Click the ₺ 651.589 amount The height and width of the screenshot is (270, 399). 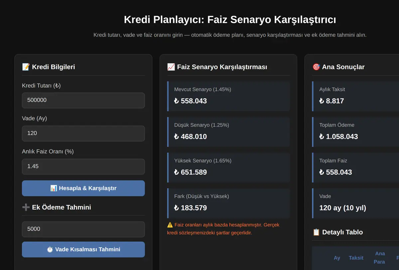click(x=191, y=172)
